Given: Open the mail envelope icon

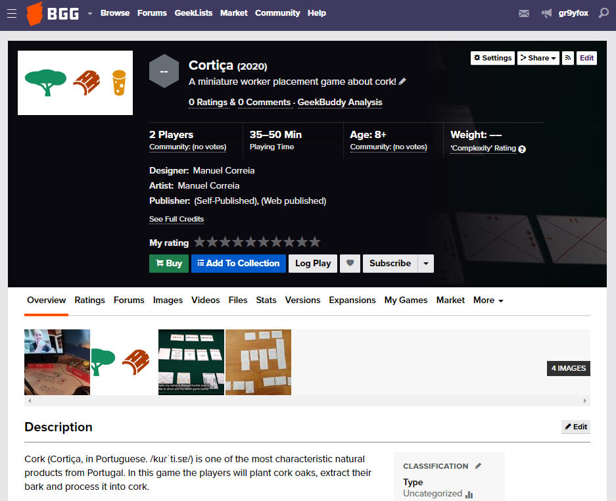Looking at the screenshot, I should click(524, 14).
